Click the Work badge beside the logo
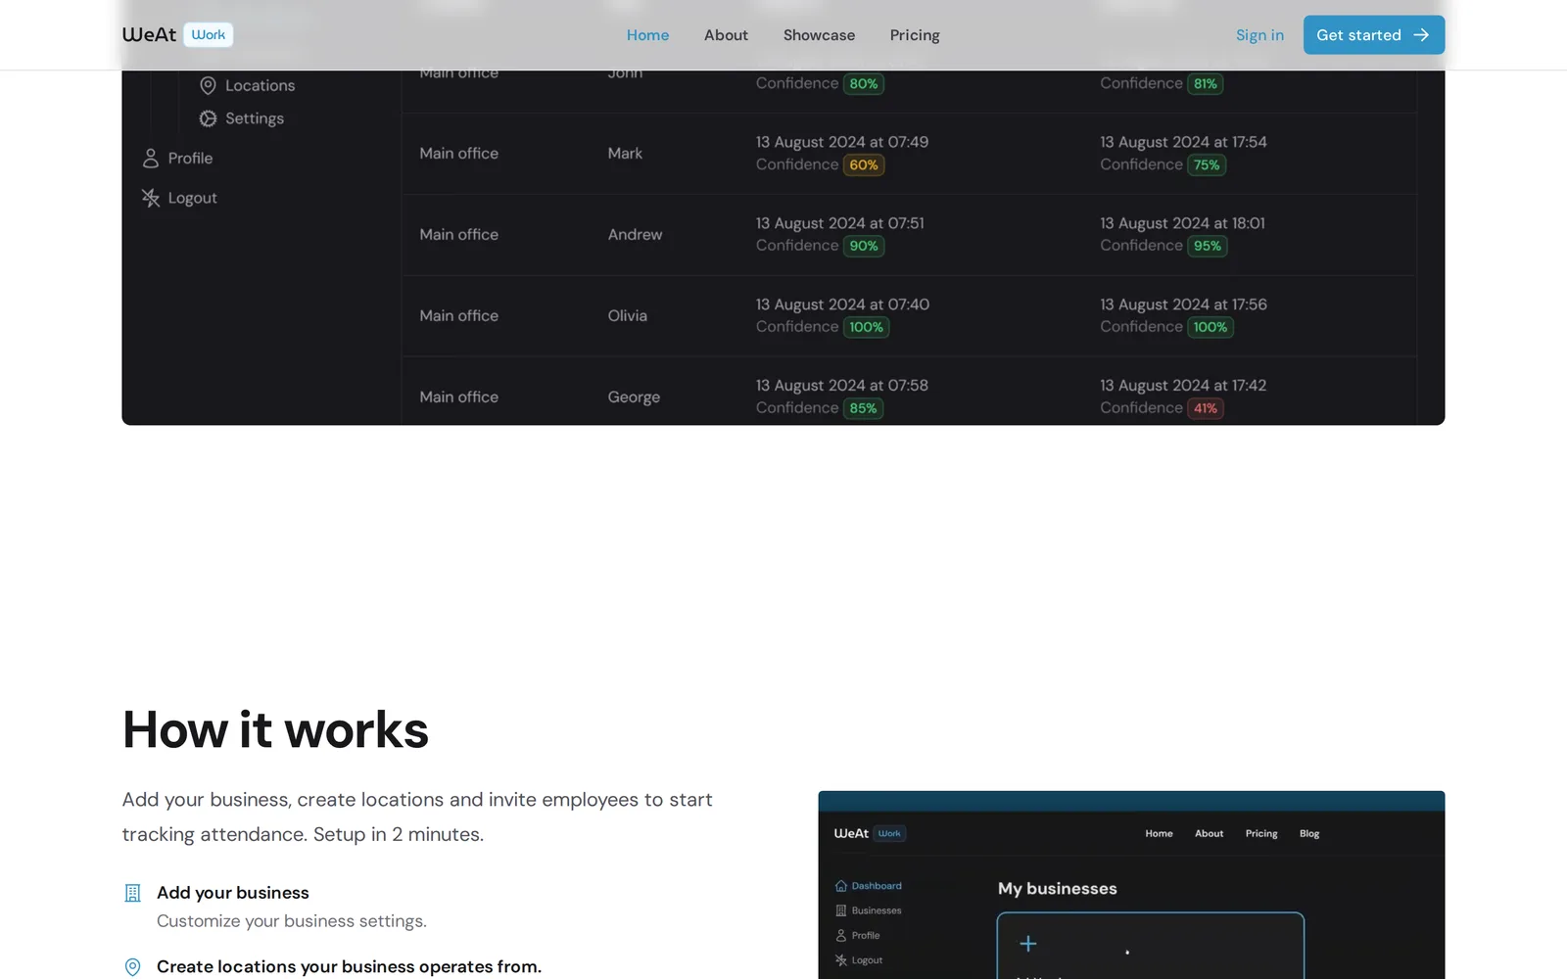Image resolution: width=1567 pixels, height=979 pixels. pos(209,34)
